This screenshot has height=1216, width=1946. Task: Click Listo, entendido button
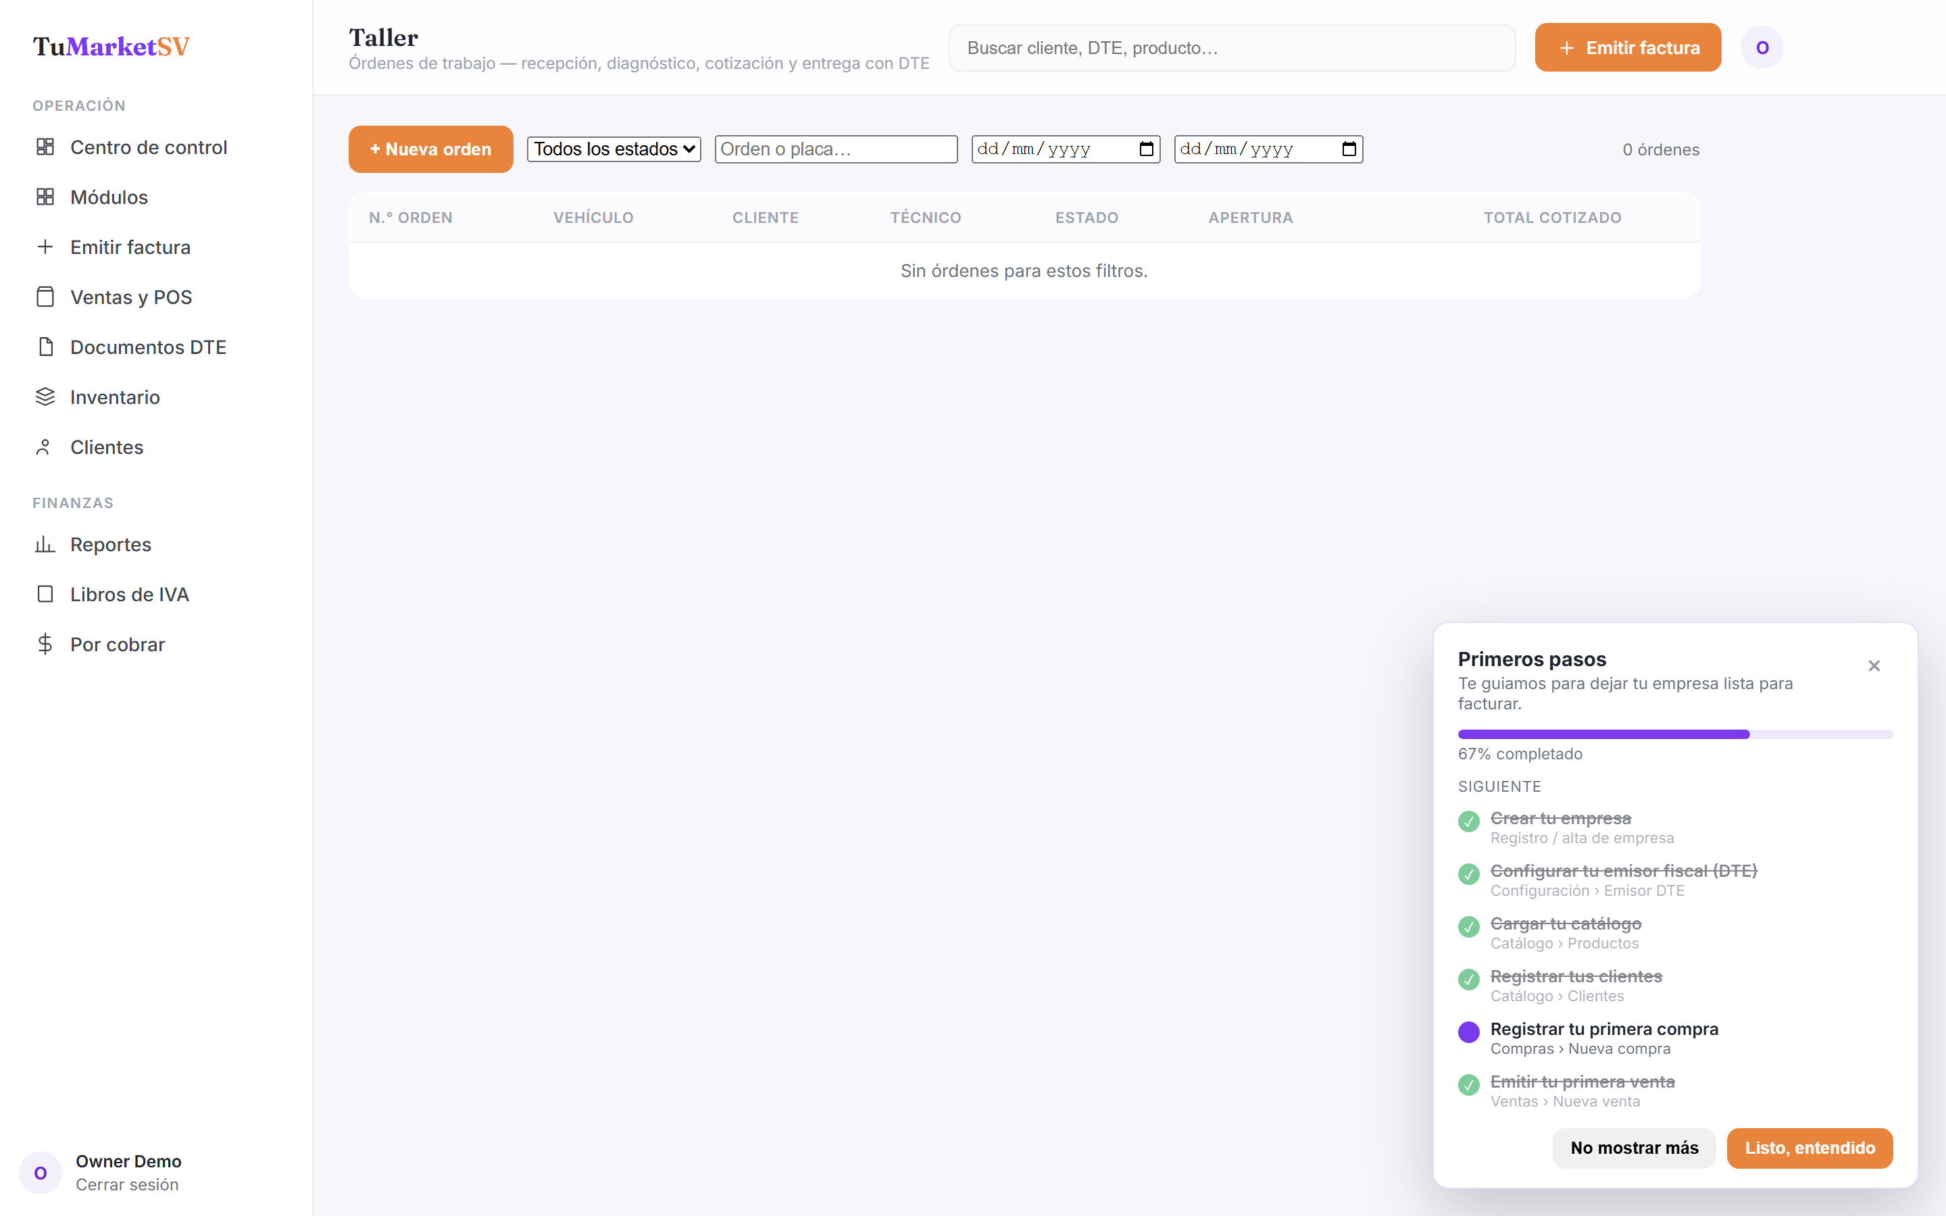(x=1810, y=1148)
